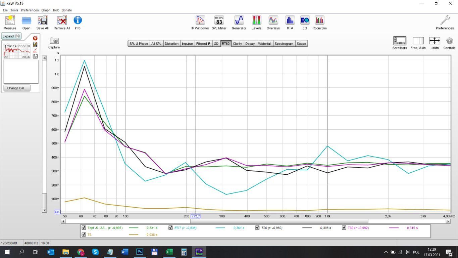Screen dimensions: 458x258
Task: Capture the graph with camera icon
Action: click(x=54, y=43)
